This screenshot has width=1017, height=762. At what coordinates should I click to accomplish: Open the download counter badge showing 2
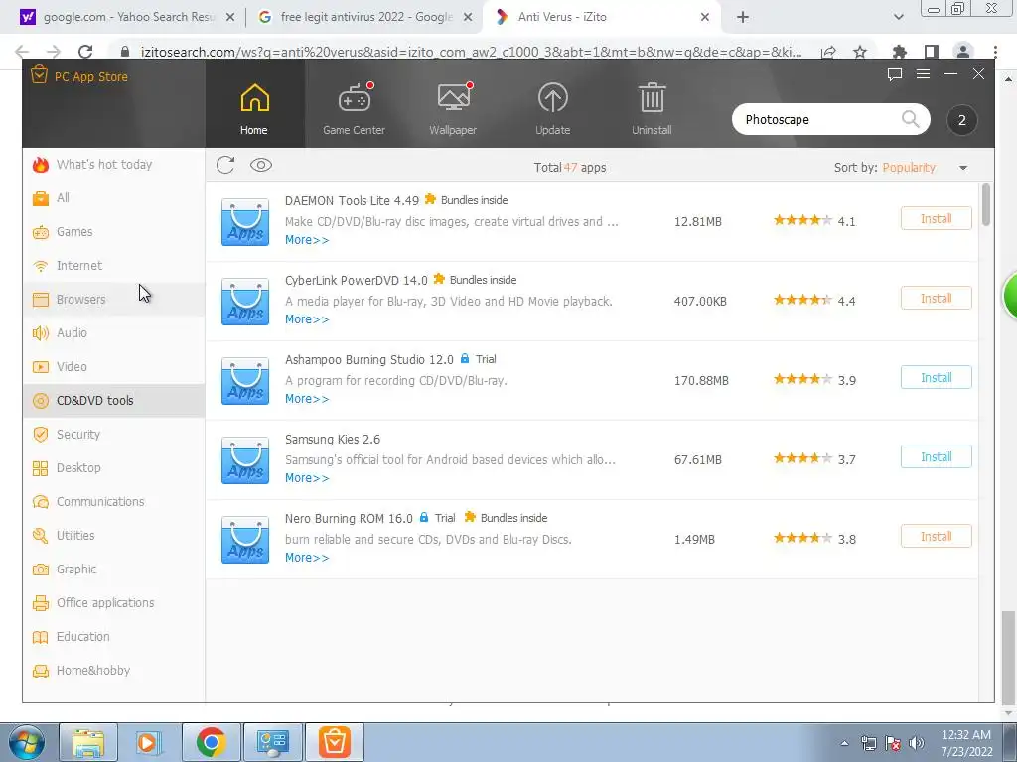click(x=961, y=120)
